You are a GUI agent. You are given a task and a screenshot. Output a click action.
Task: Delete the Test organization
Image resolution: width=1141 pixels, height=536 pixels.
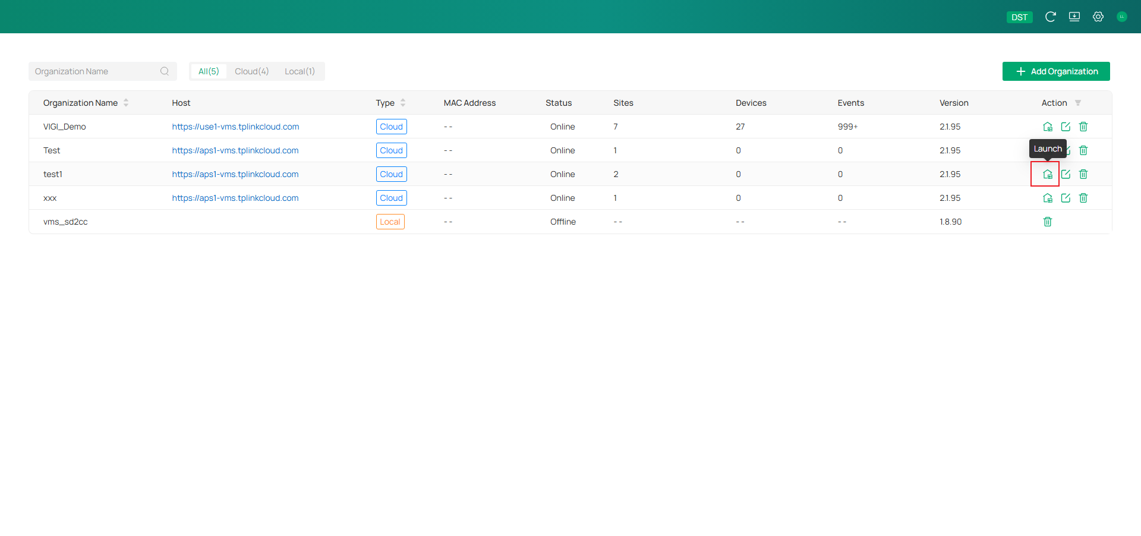pos(1083,150)
